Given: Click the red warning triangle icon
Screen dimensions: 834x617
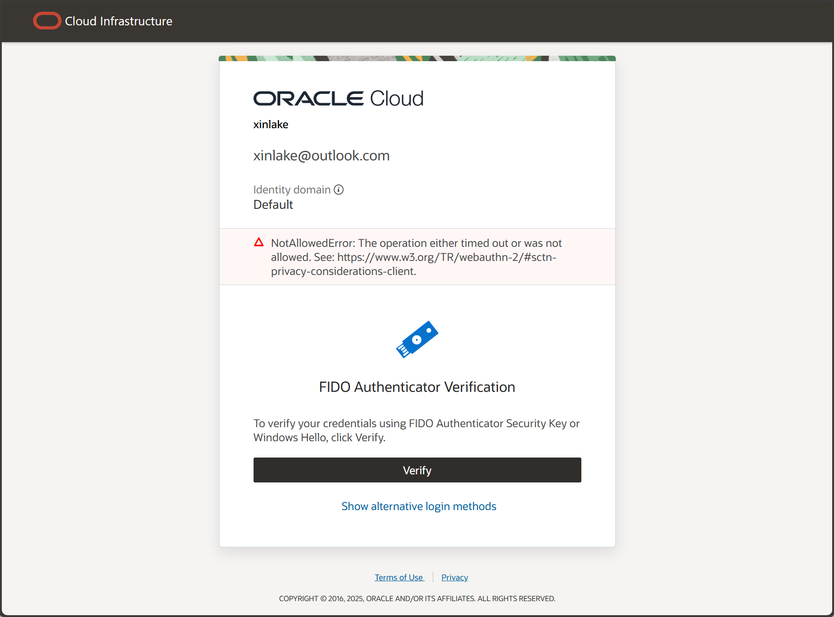Looking at the screenshot, I should tap(259, 242).
